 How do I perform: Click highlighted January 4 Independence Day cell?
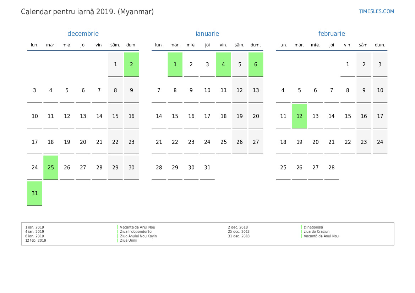[223, 64]
